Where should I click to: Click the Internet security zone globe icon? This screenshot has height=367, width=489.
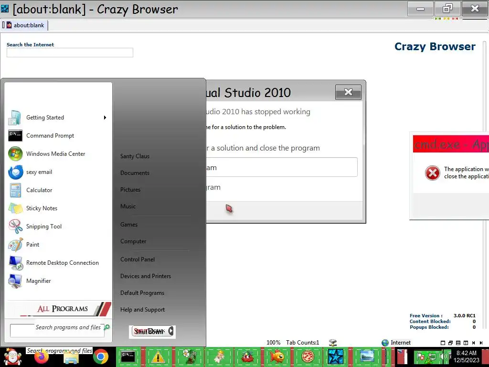point(385,342)
